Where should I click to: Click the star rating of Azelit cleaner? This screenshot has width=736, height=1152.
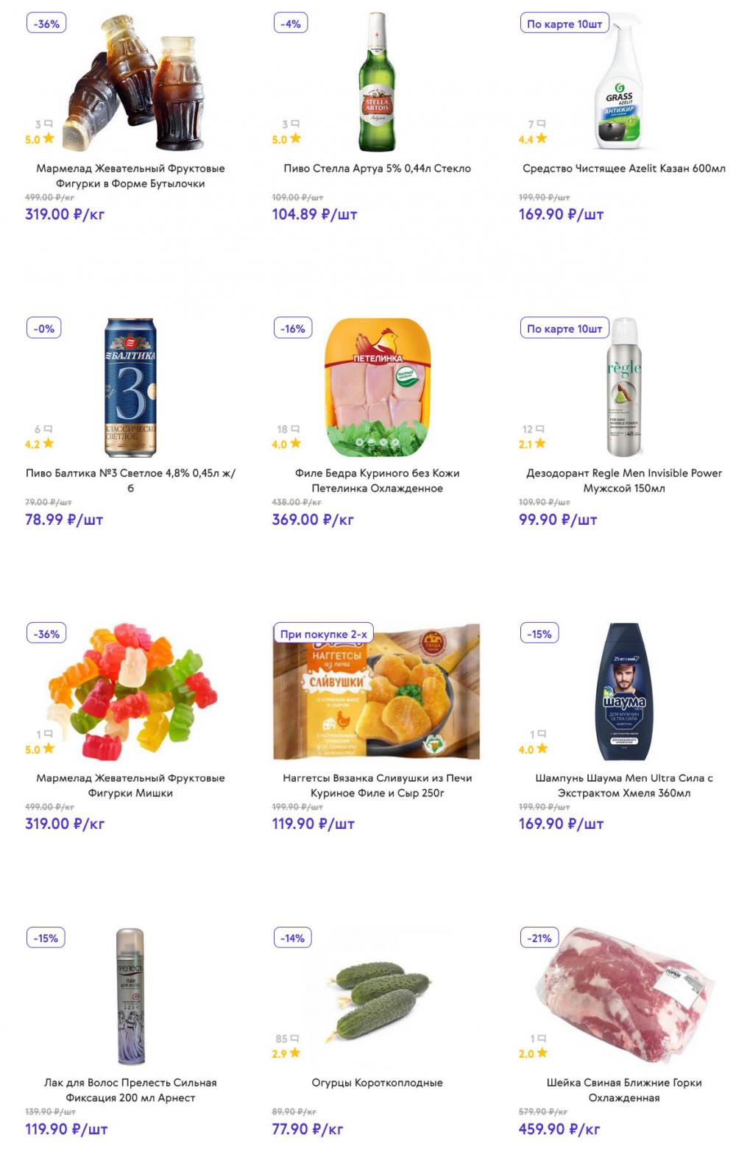tap(533, 138)
